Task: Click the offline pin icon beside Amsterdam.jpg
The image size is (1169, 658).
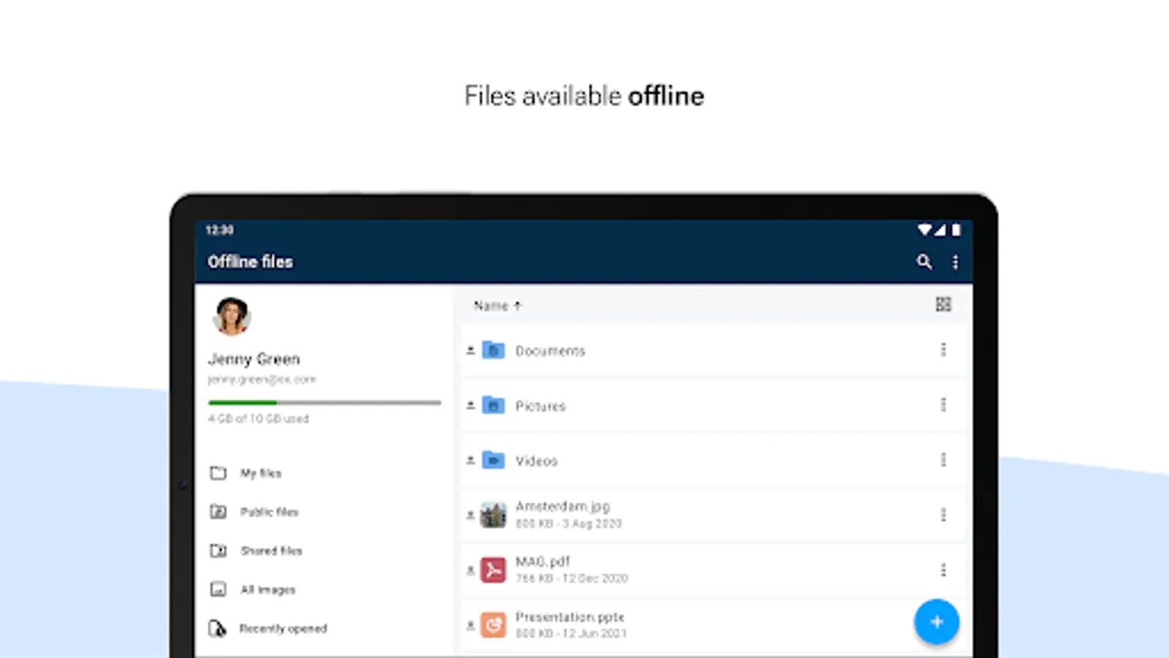Action: click(471, 515)
